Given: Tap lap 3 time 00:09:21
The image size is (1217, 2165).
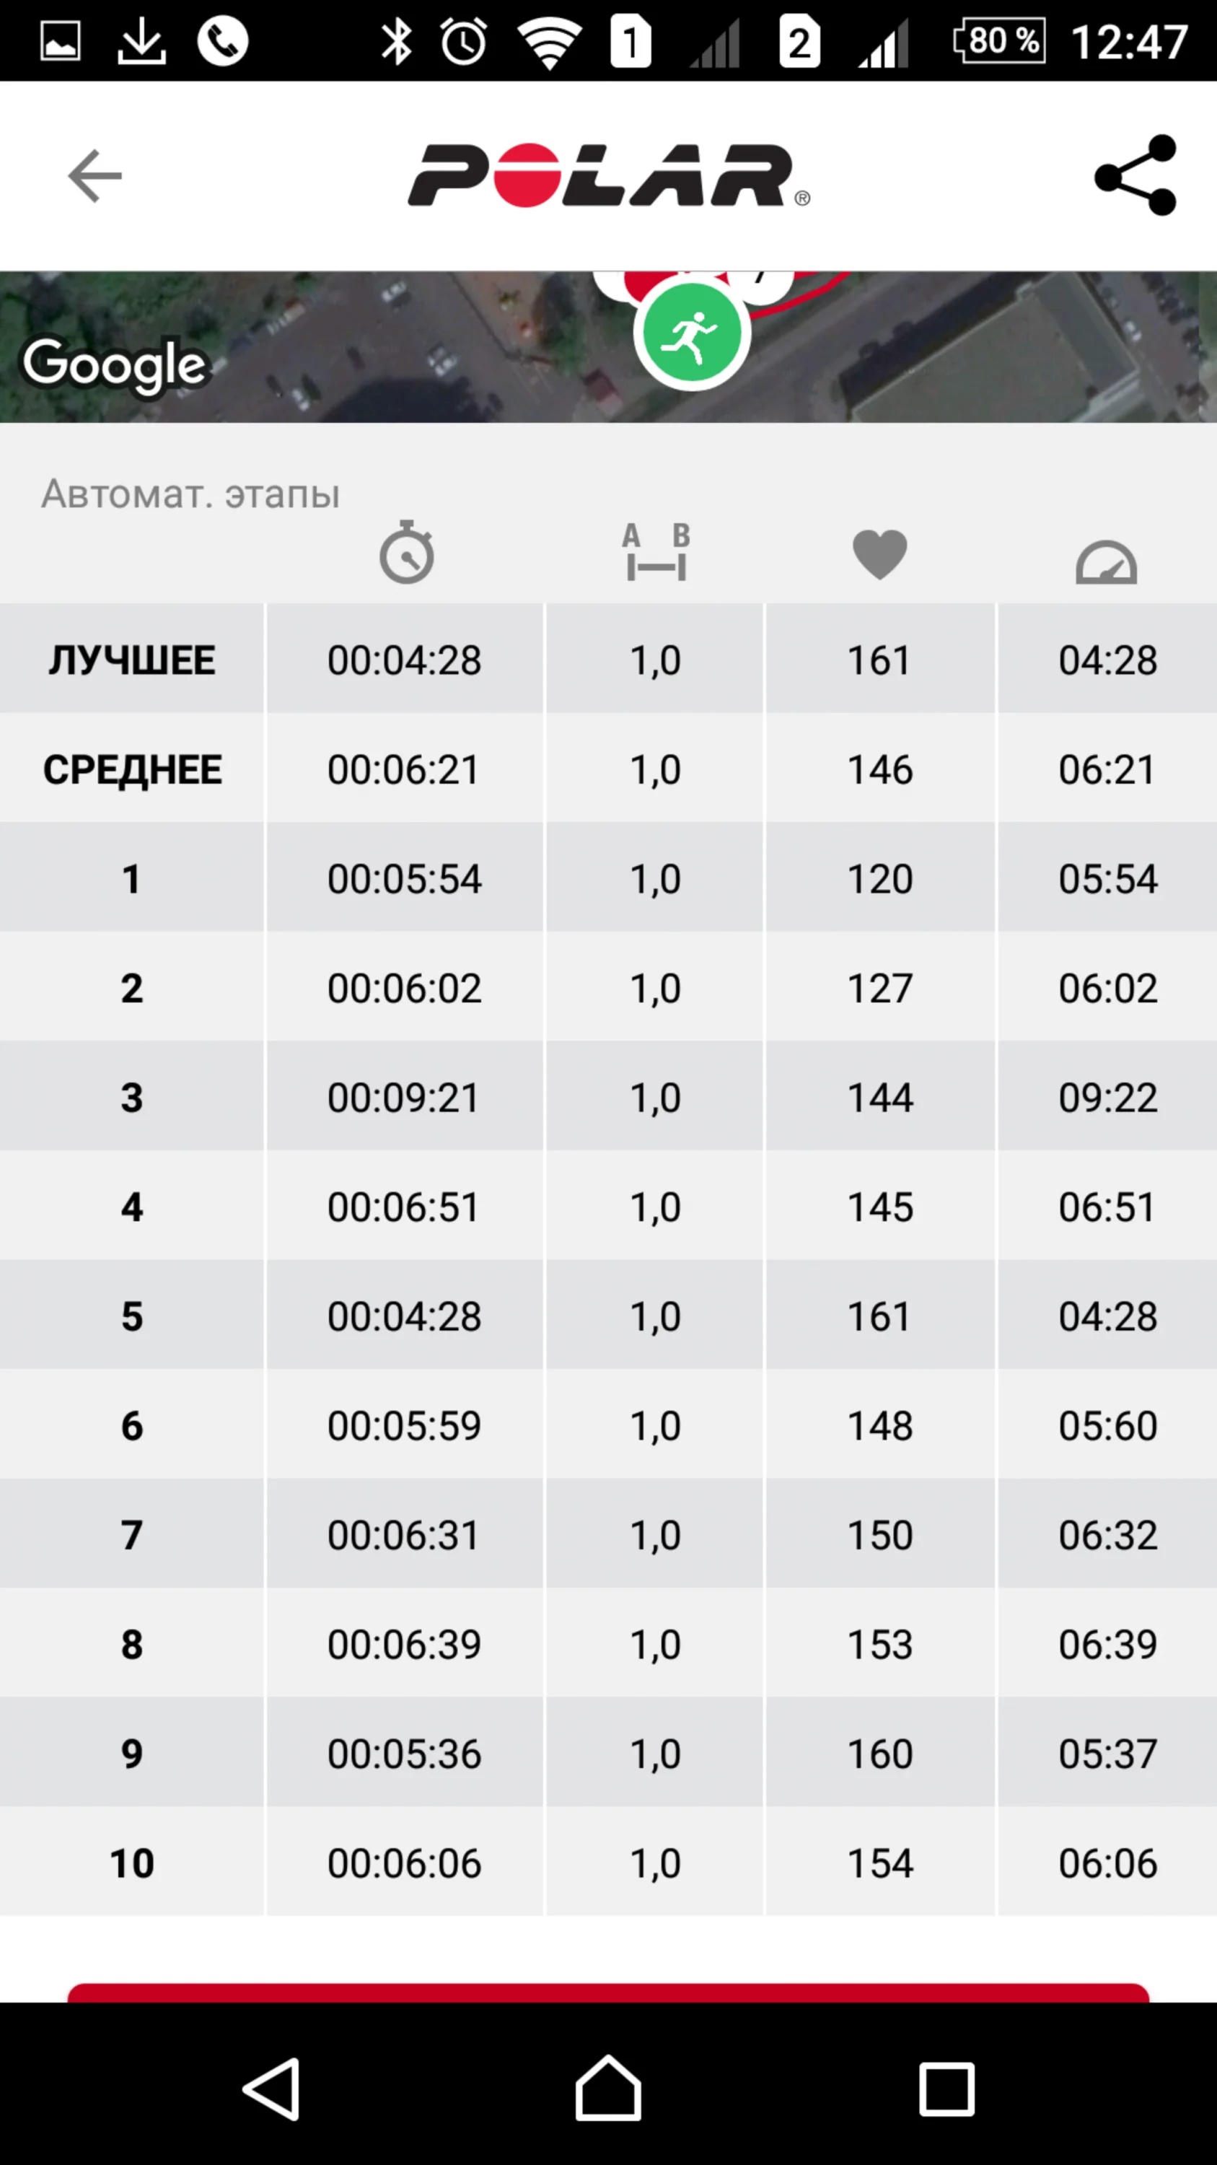Looking at the screenshot, I should [x=404, y=1097].
